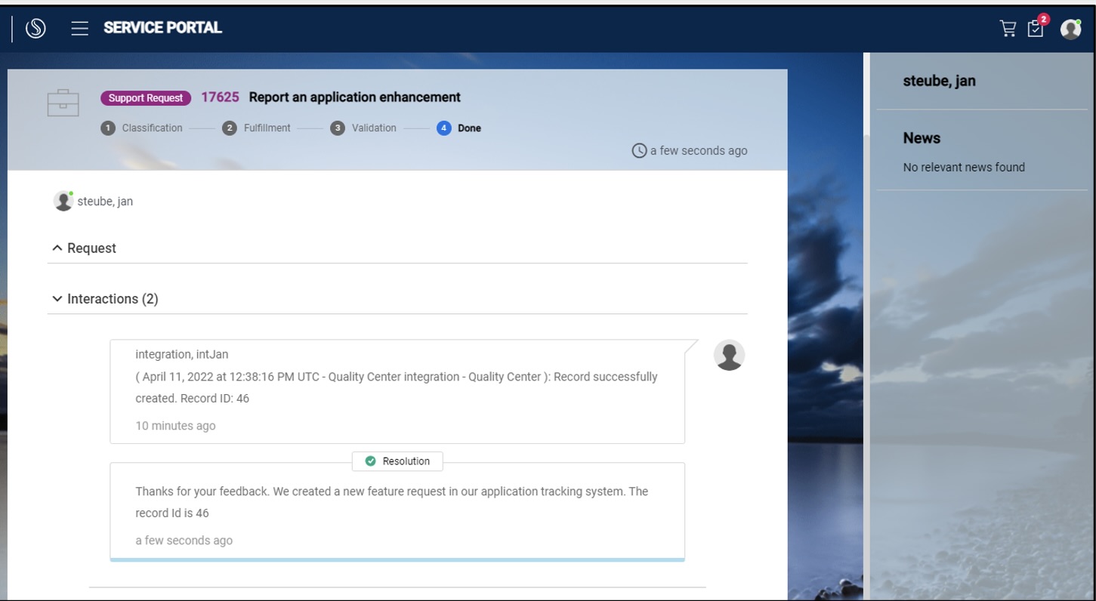Viewport: 1096px width, 601px height.
Task: Click the Service Portal logo icon
Action: (x=36, y=28)
